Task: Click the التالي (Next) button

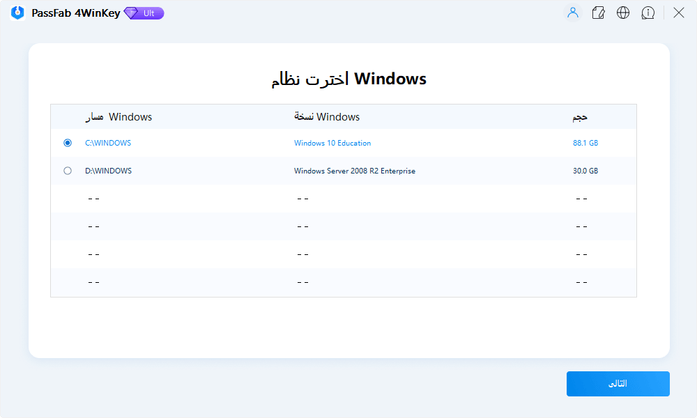Action: coord(618,383)
